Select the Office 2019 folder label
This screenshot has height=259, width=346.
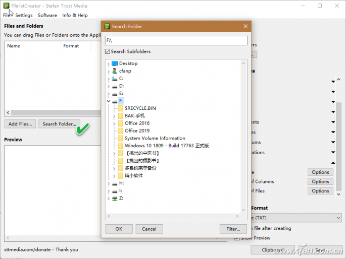(137, 131)
